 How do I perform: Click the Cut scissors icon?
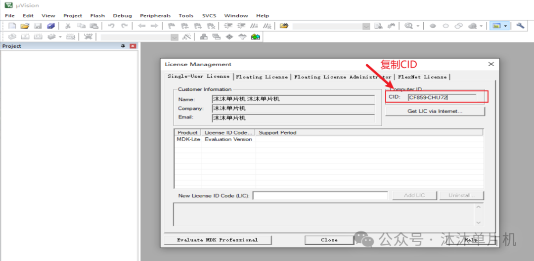68,26
